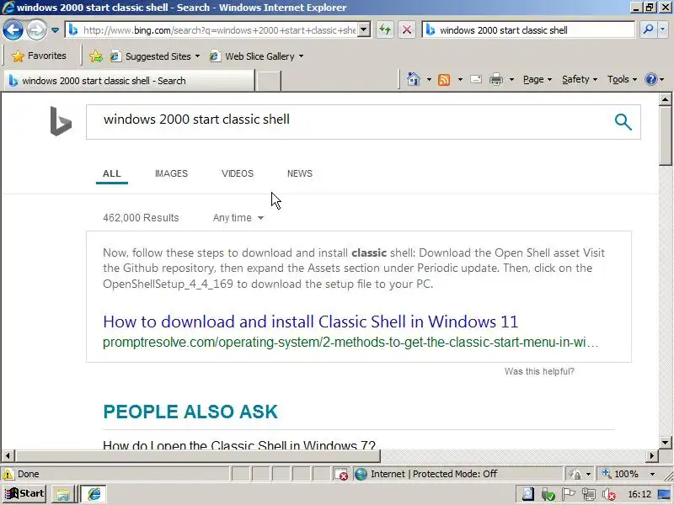Expand the Print dropdown arrow
The width and height of the screenshot is (674, 505).
point(511,79)
